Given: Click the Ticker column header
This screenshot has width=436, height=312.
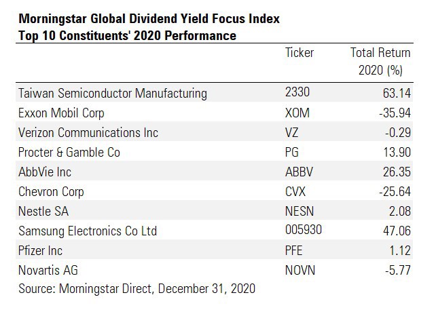Looking at the screenshot, I should [300, 53].
